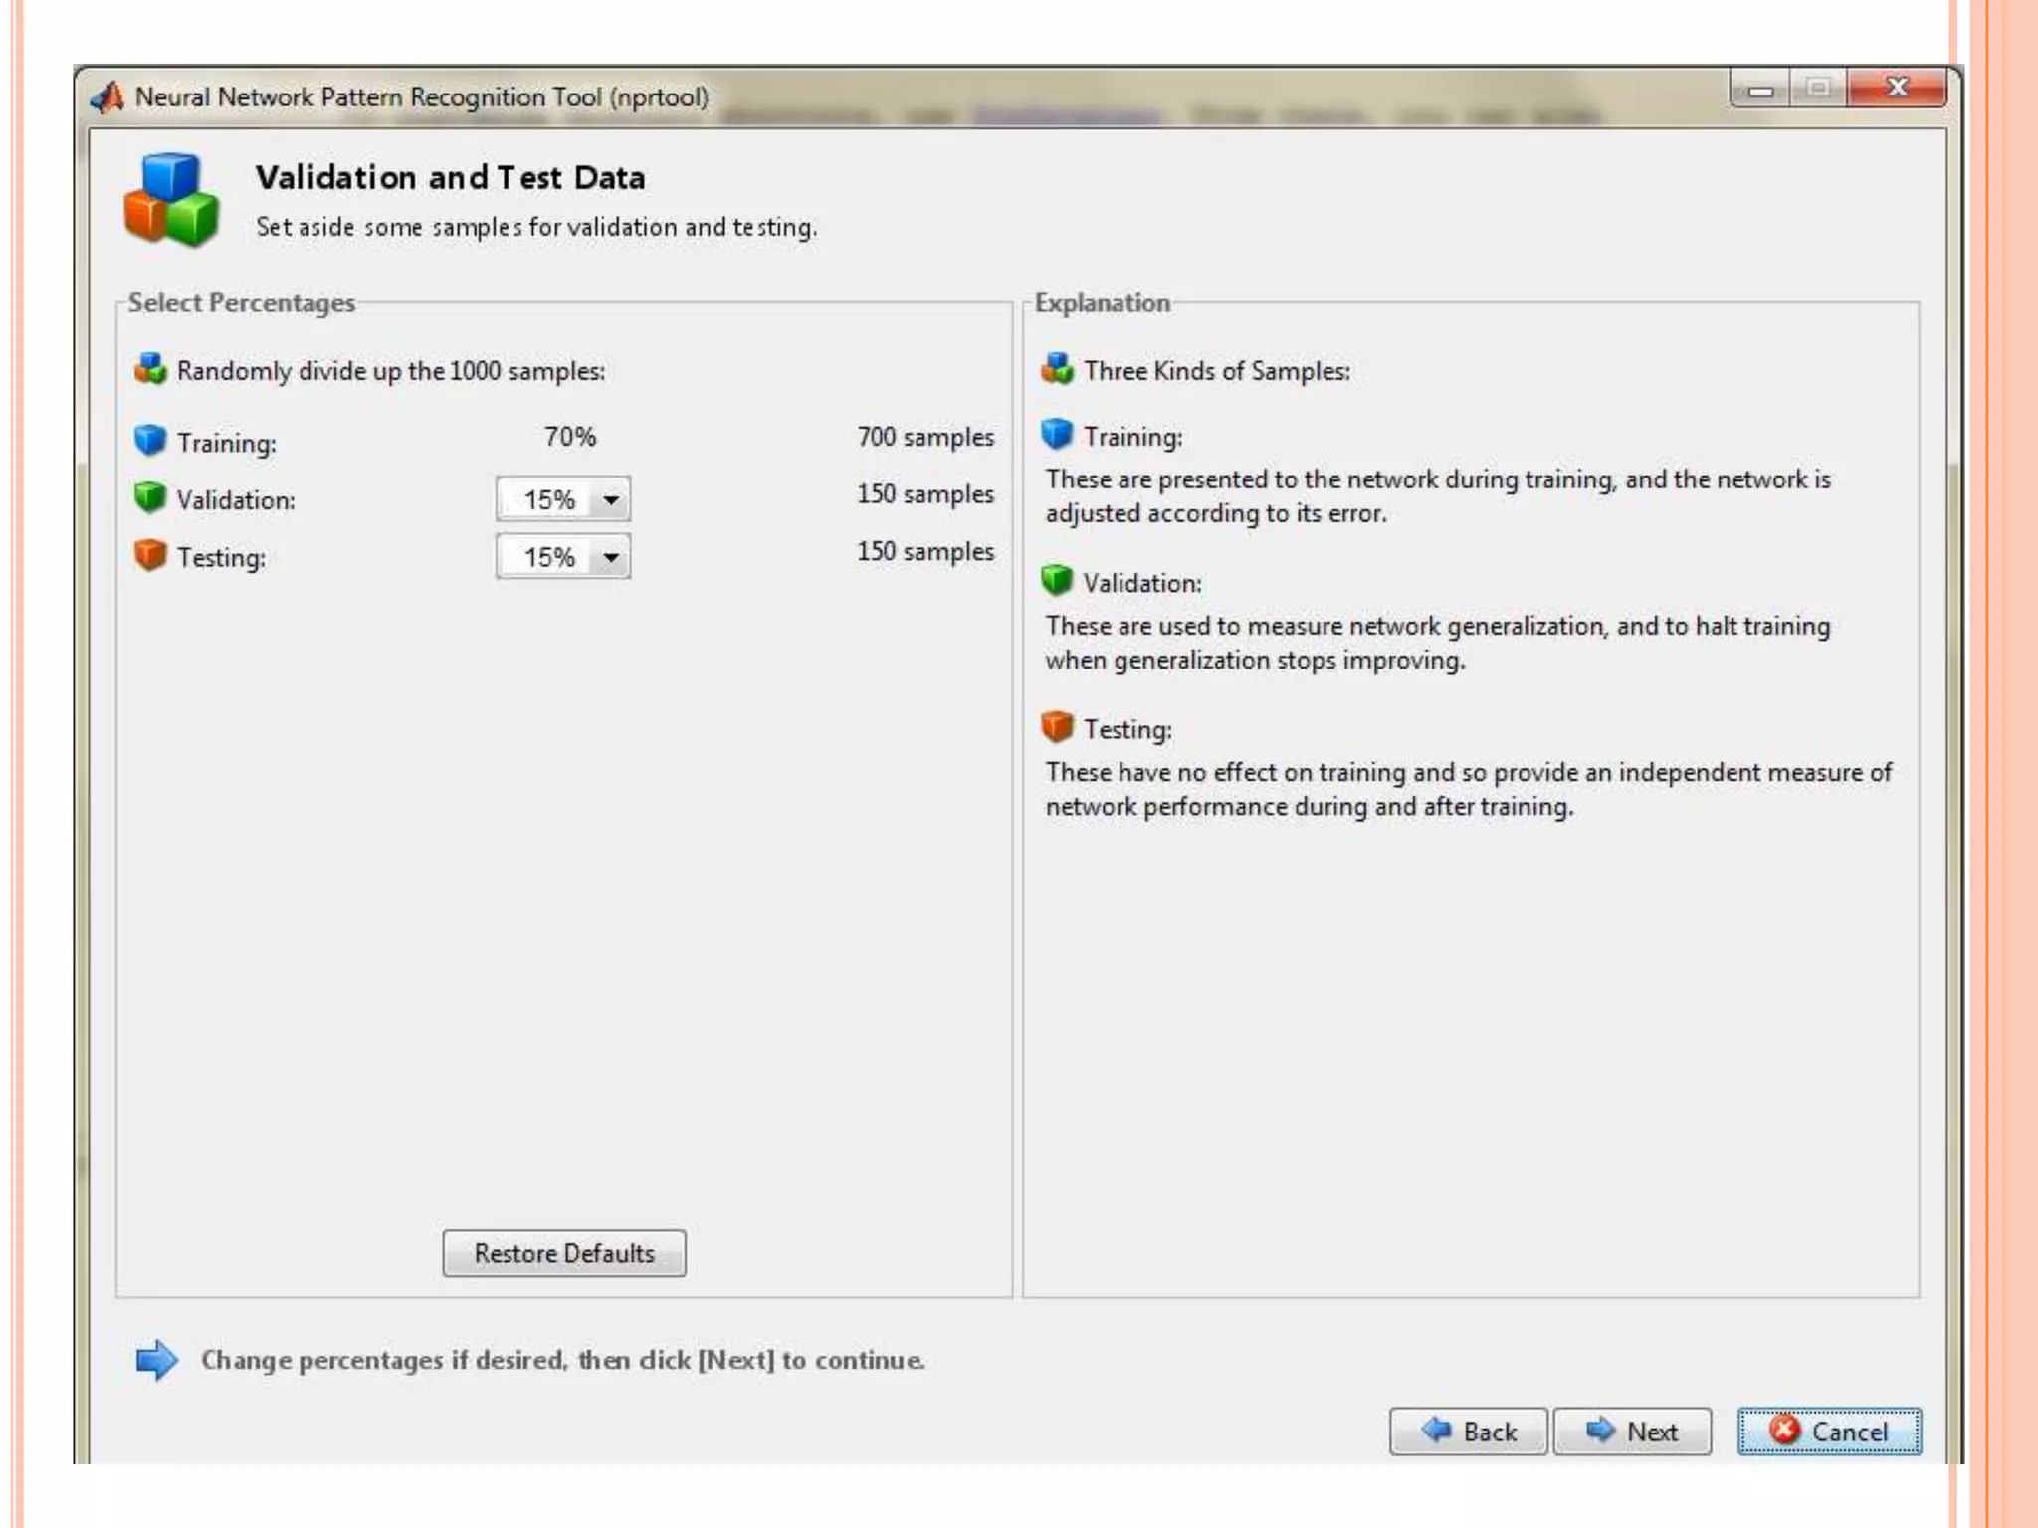Screen dimensions: 2038x1528
Task: Click the Validation dropdown arrow
Action: pos(611,499)
